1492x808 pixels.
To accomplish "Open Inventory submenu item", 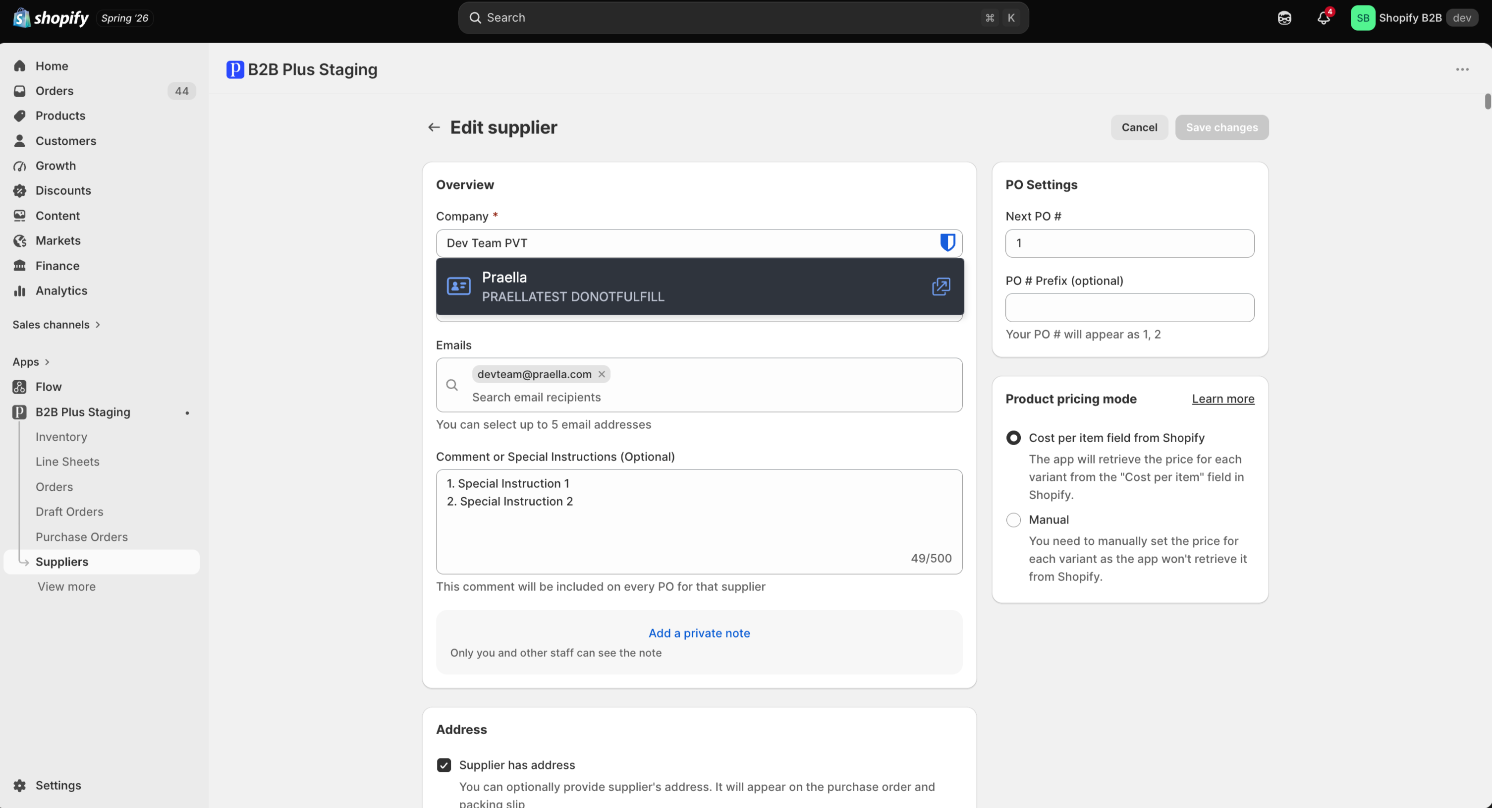I will 61,437.
